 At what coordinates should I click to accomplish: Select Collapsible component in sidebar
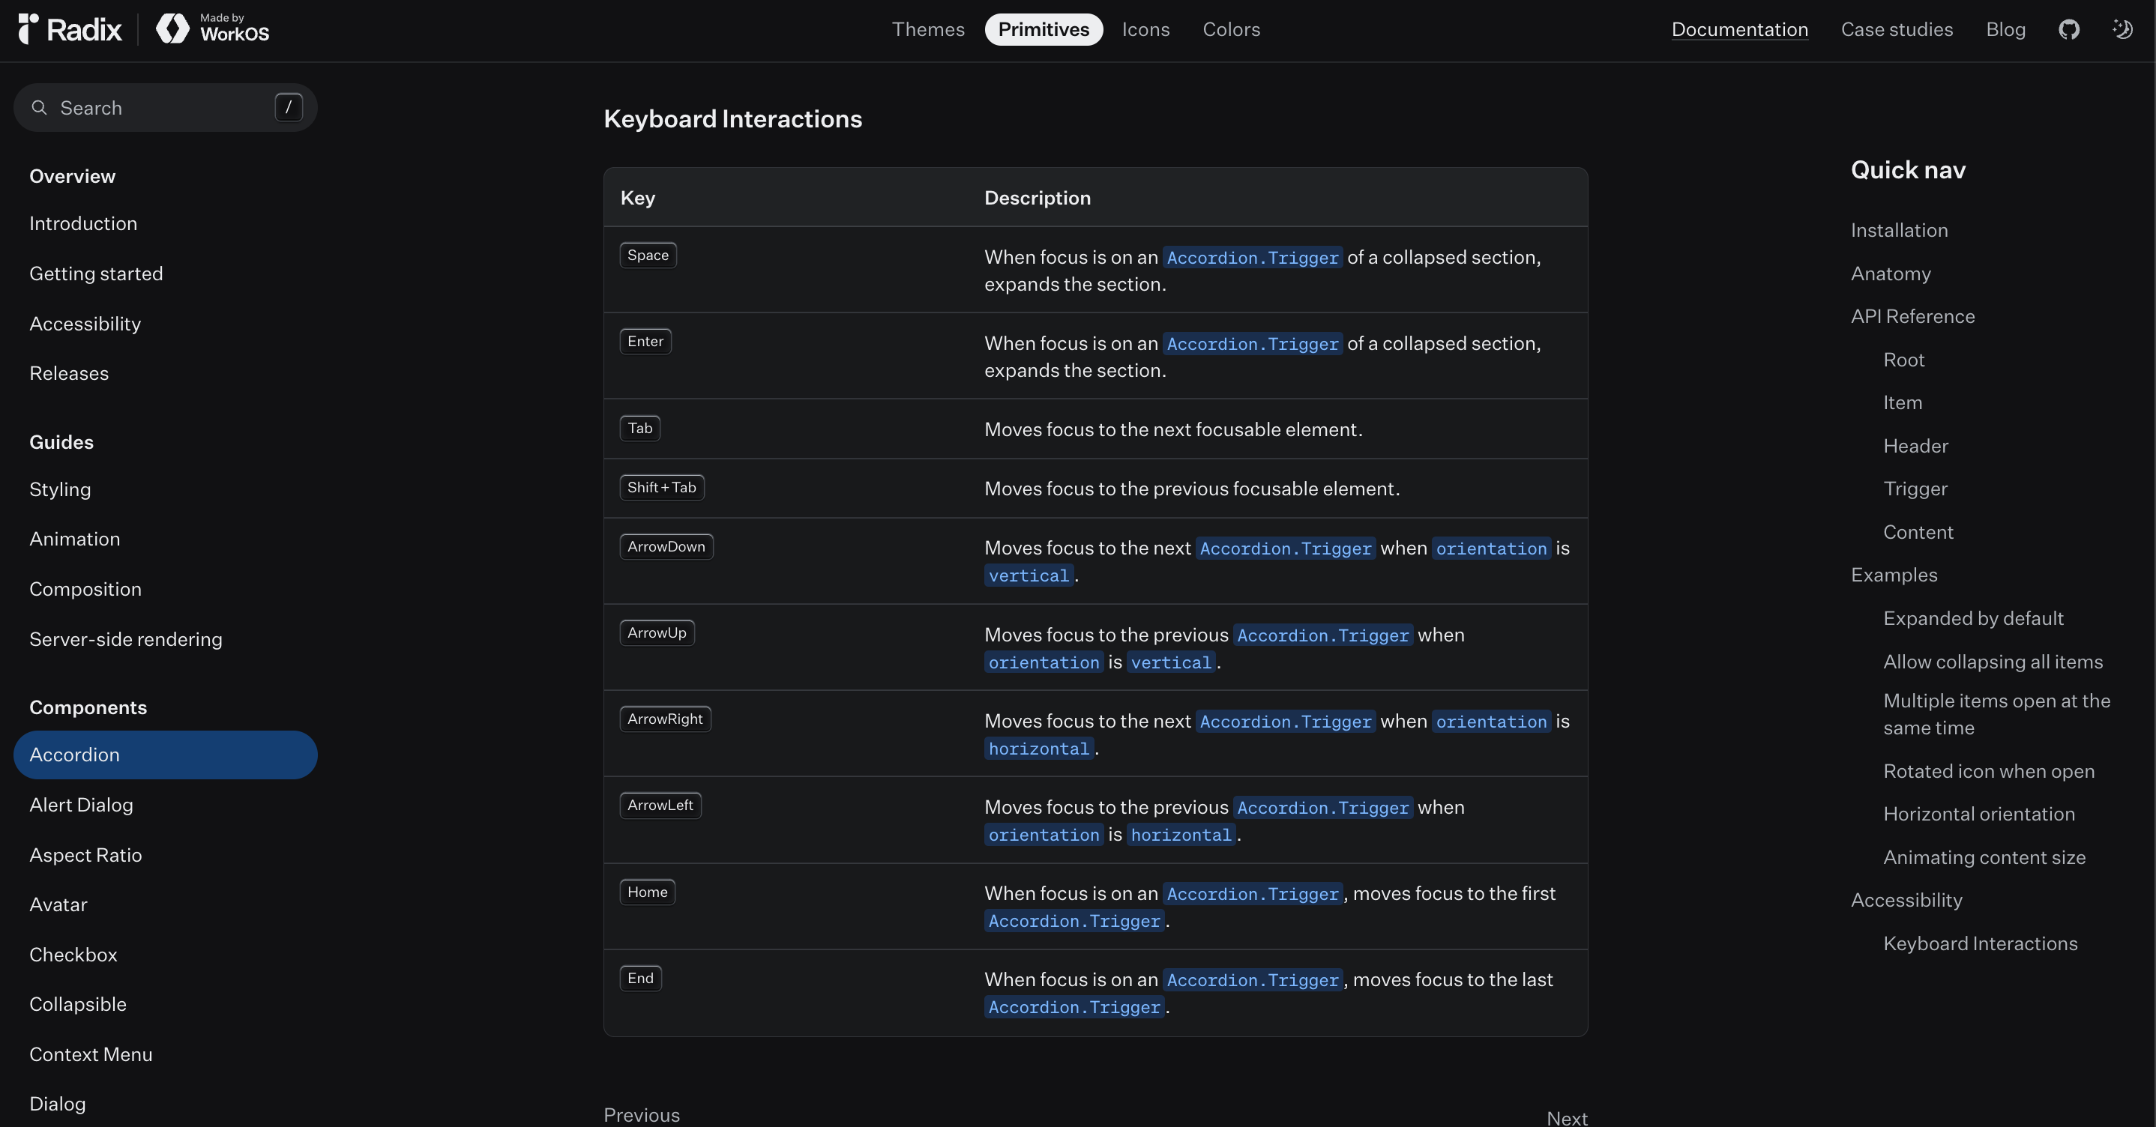pos(78,1004)
